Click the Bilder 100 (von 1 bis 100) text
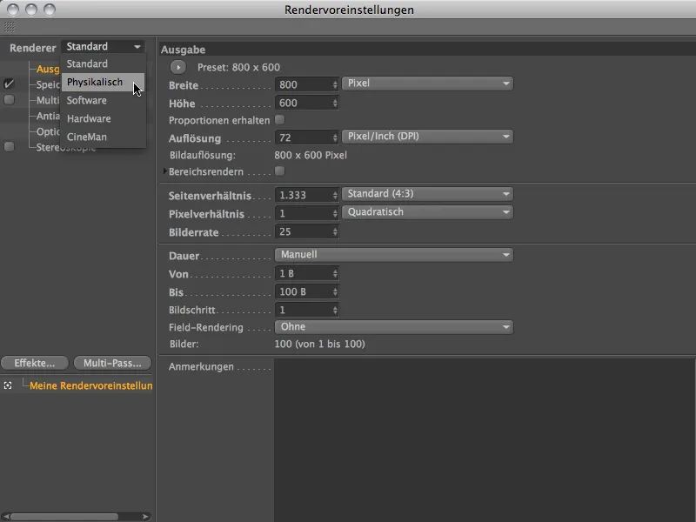Image resolution: width=696 pixels, height=522 pixels. [319, 344]
